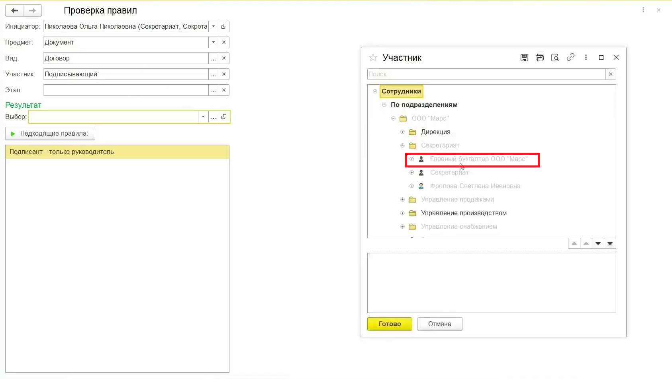Click the Отмена button
The width and height of the screenshot is (672, 379).
(439, 324)
